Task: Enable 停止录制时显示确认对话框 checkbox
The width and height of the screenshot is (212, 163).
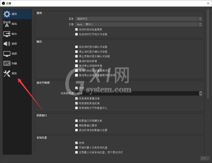Action: [76, 56]
